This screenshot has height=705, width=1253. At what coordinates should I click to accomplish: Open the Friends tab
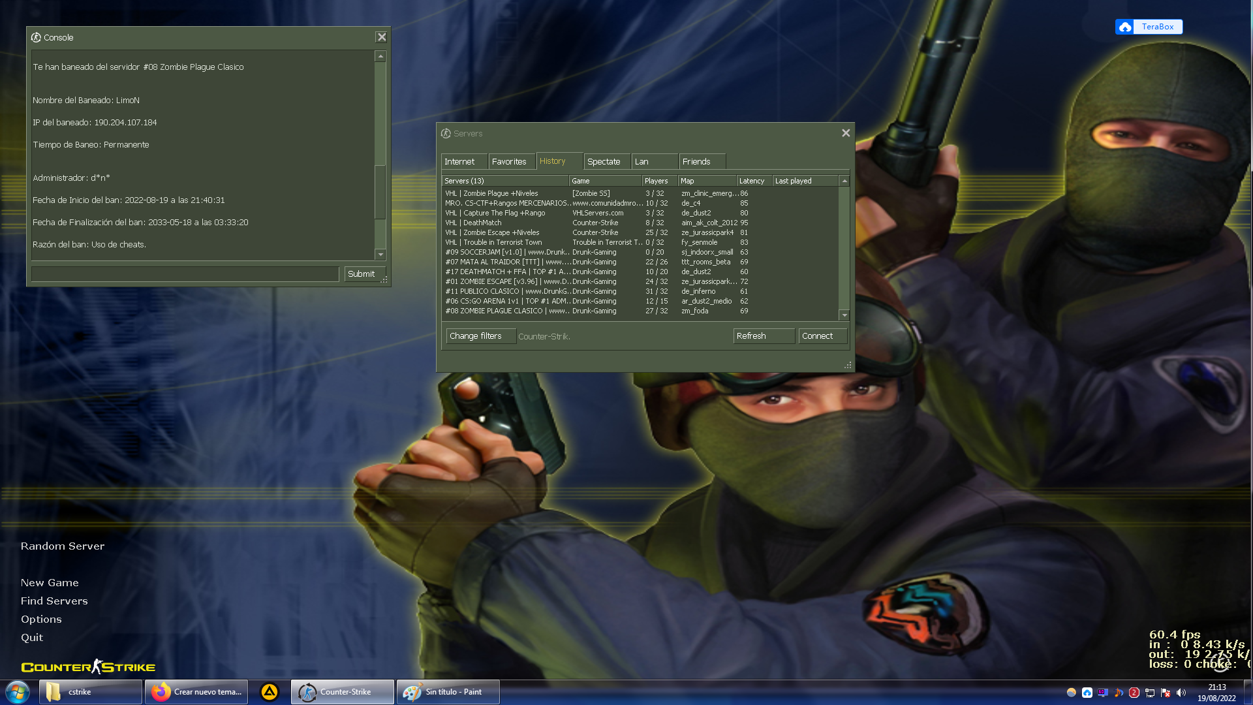point(702,161)
